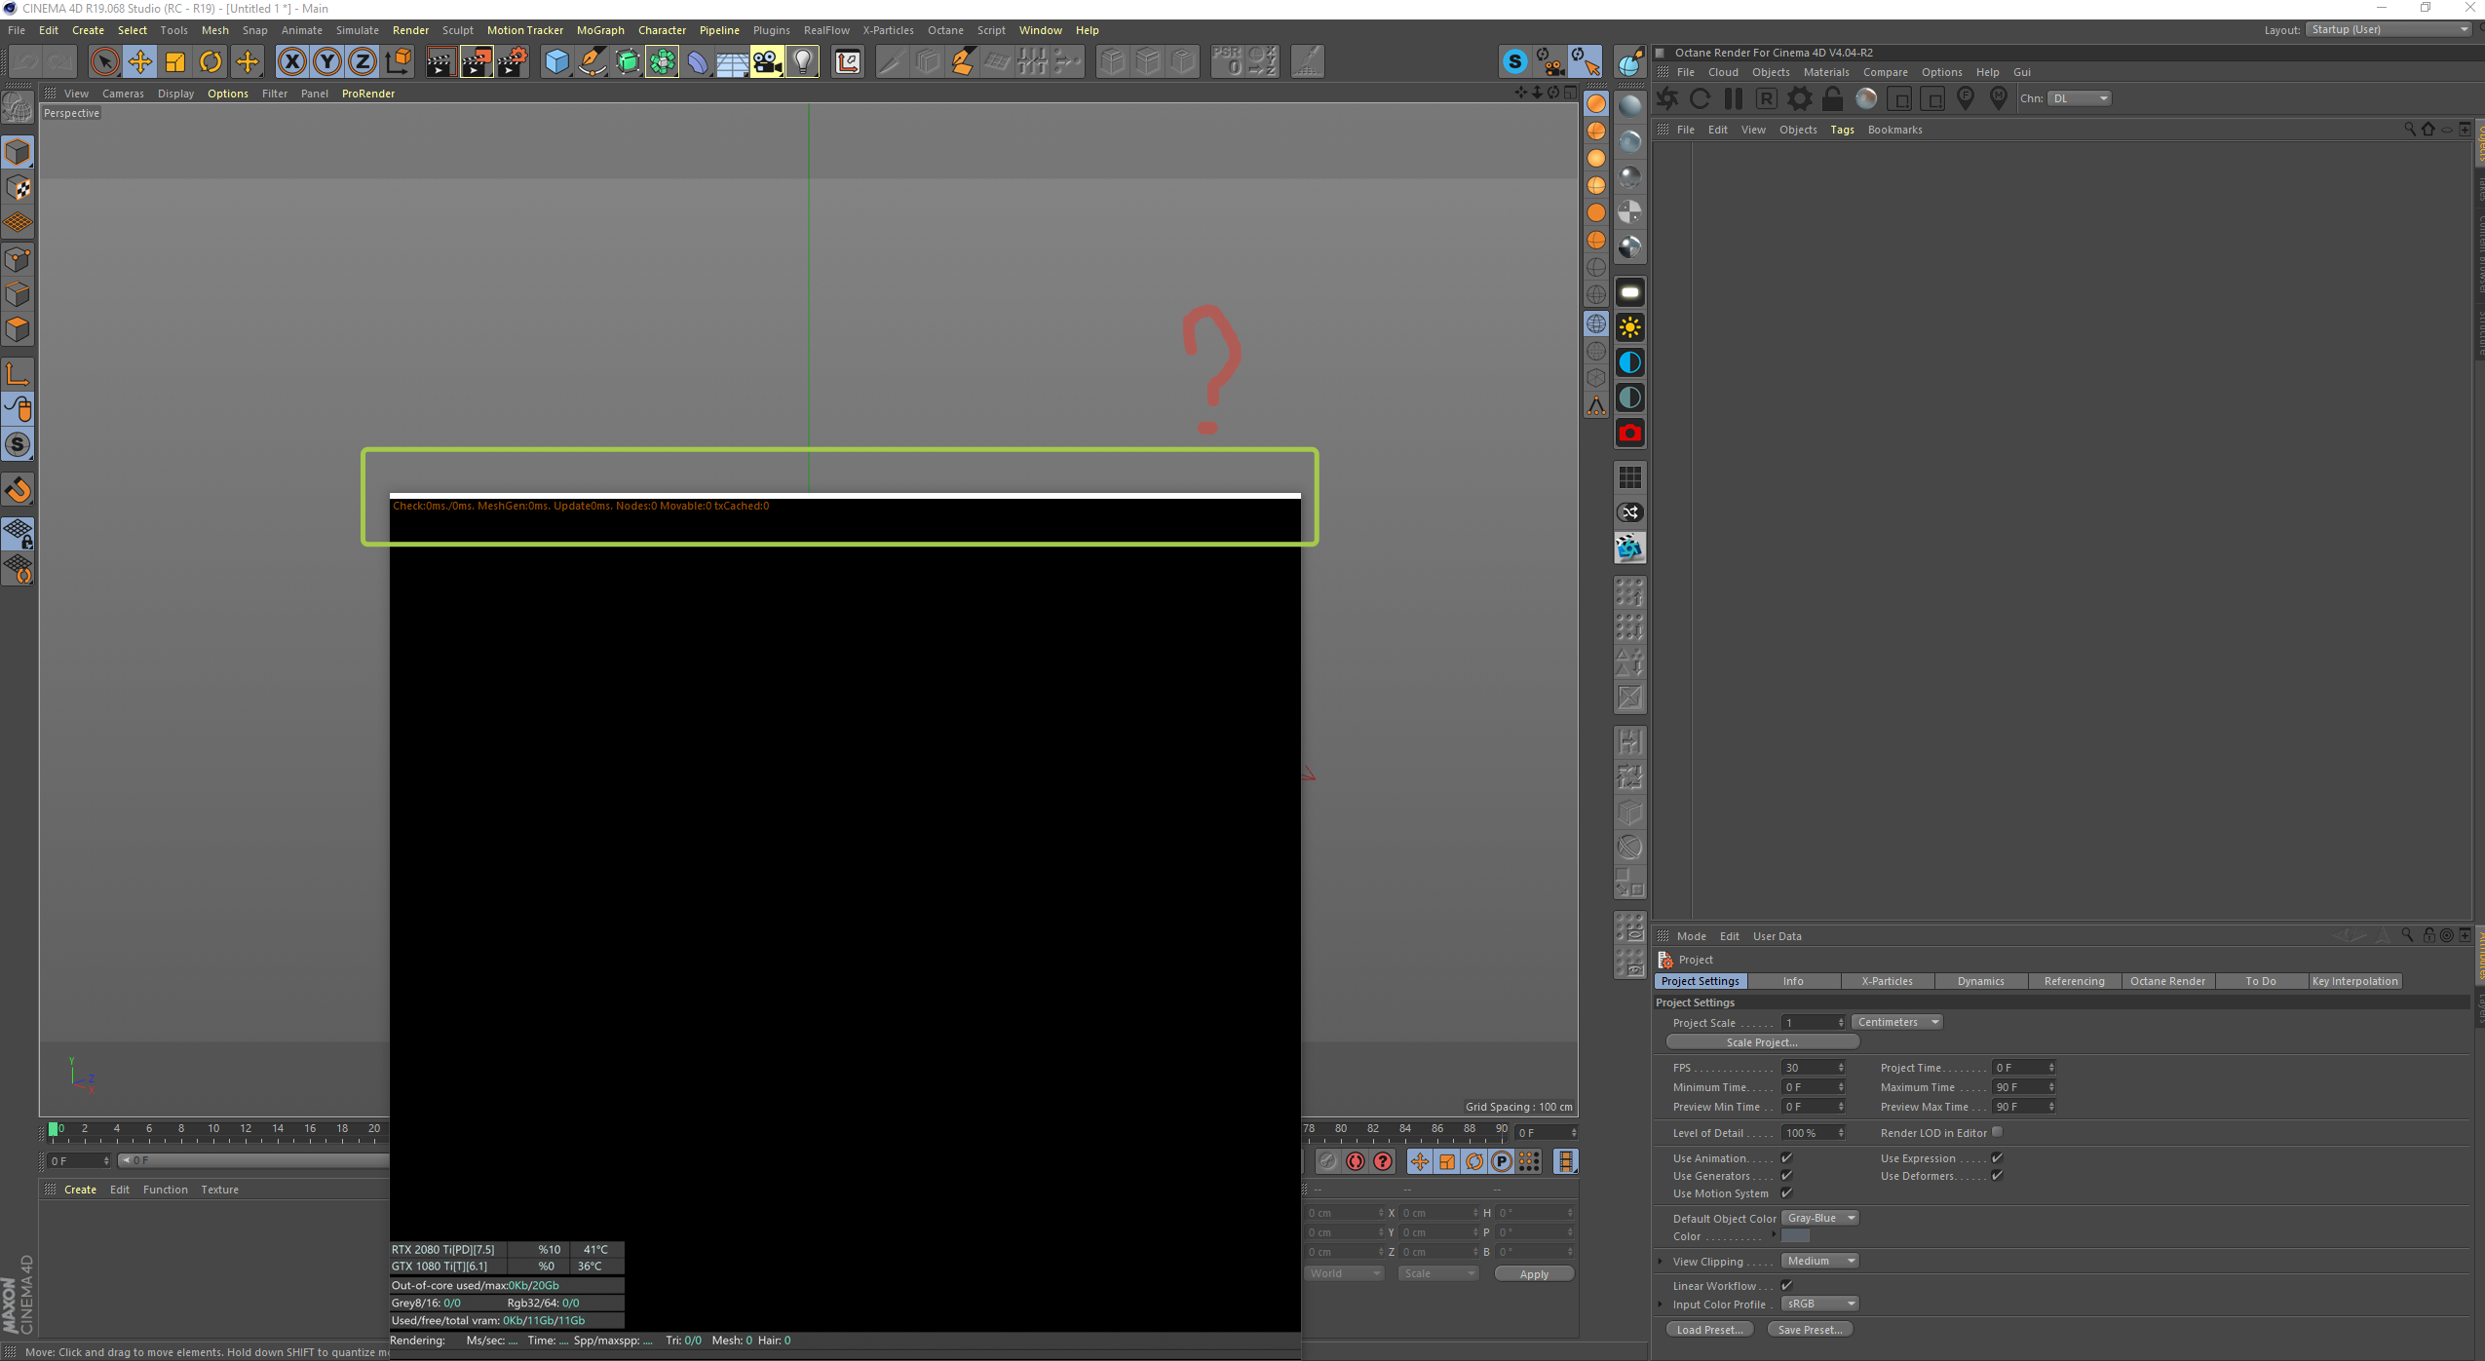2485x1361 pixels.
Task: Click the Light bulb icon
Action: 802,62
